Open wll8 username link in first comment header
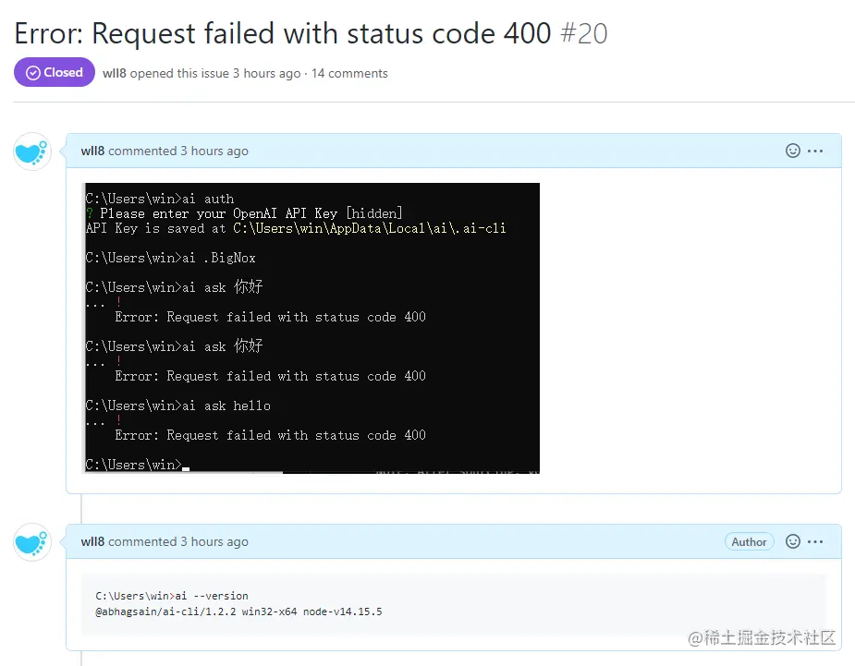855x666 pixels. [92, 151]
